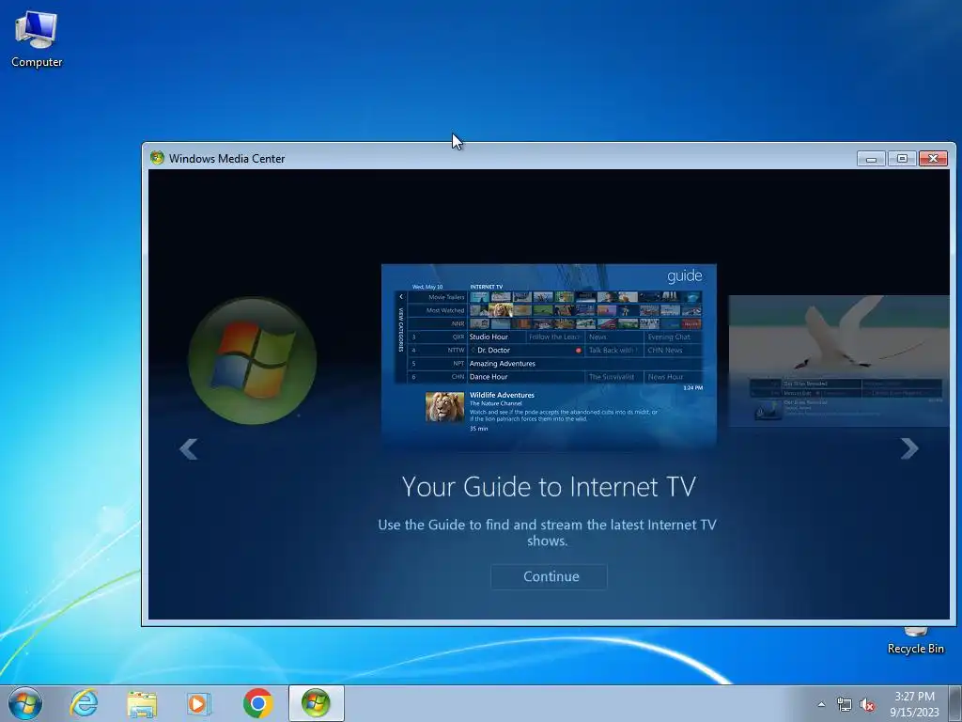
Task: Click the Windows Media Center green orb logo
Action: tap(252, 361)
